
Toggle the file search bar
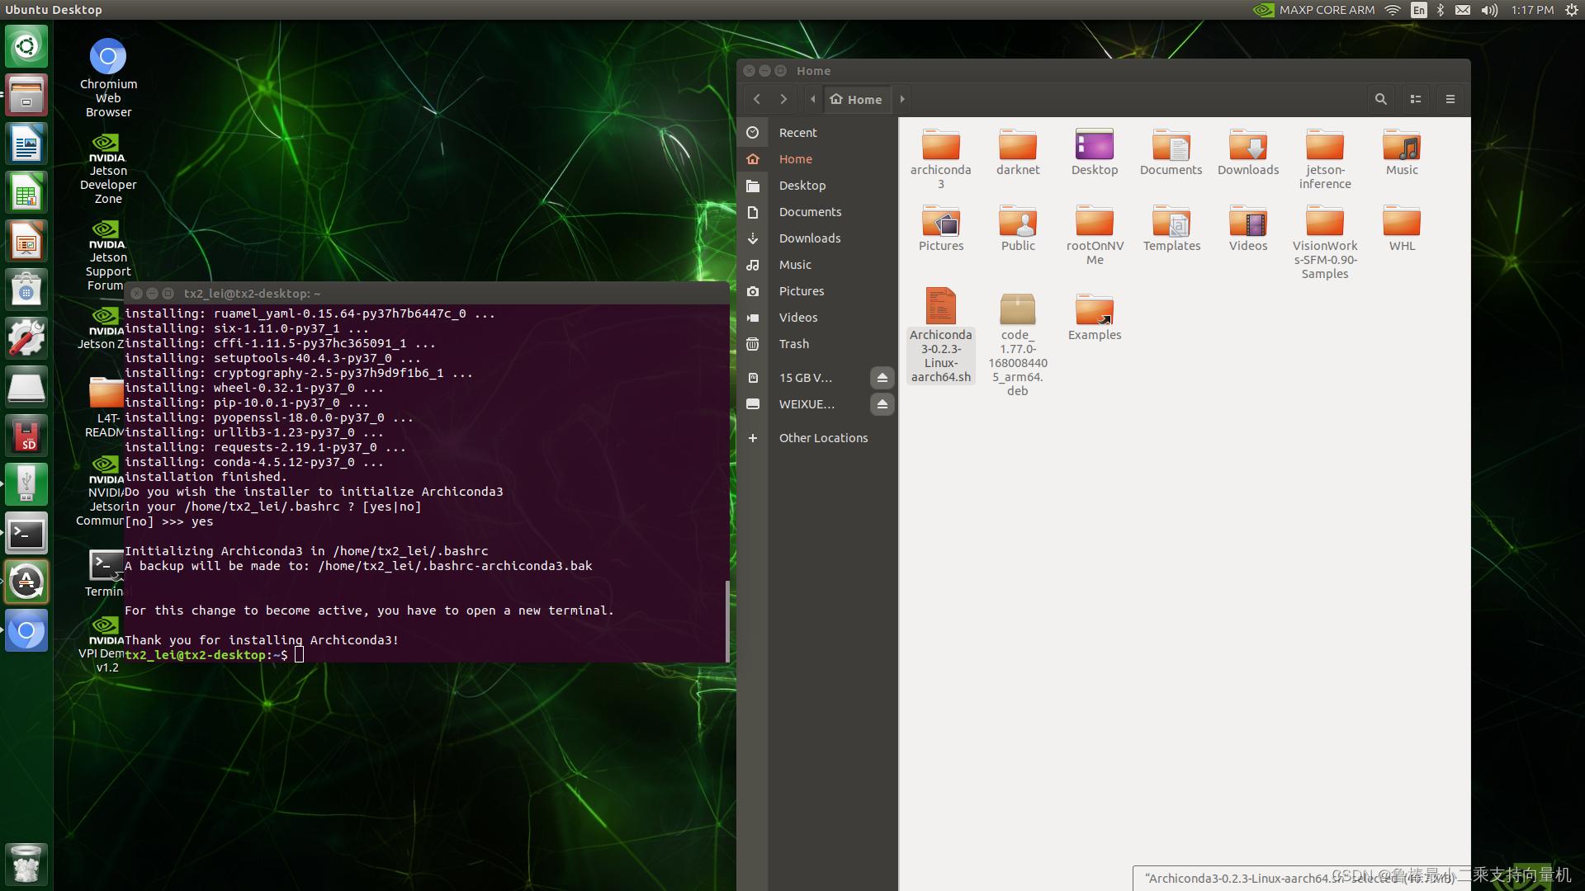[x=1380, y=99]
